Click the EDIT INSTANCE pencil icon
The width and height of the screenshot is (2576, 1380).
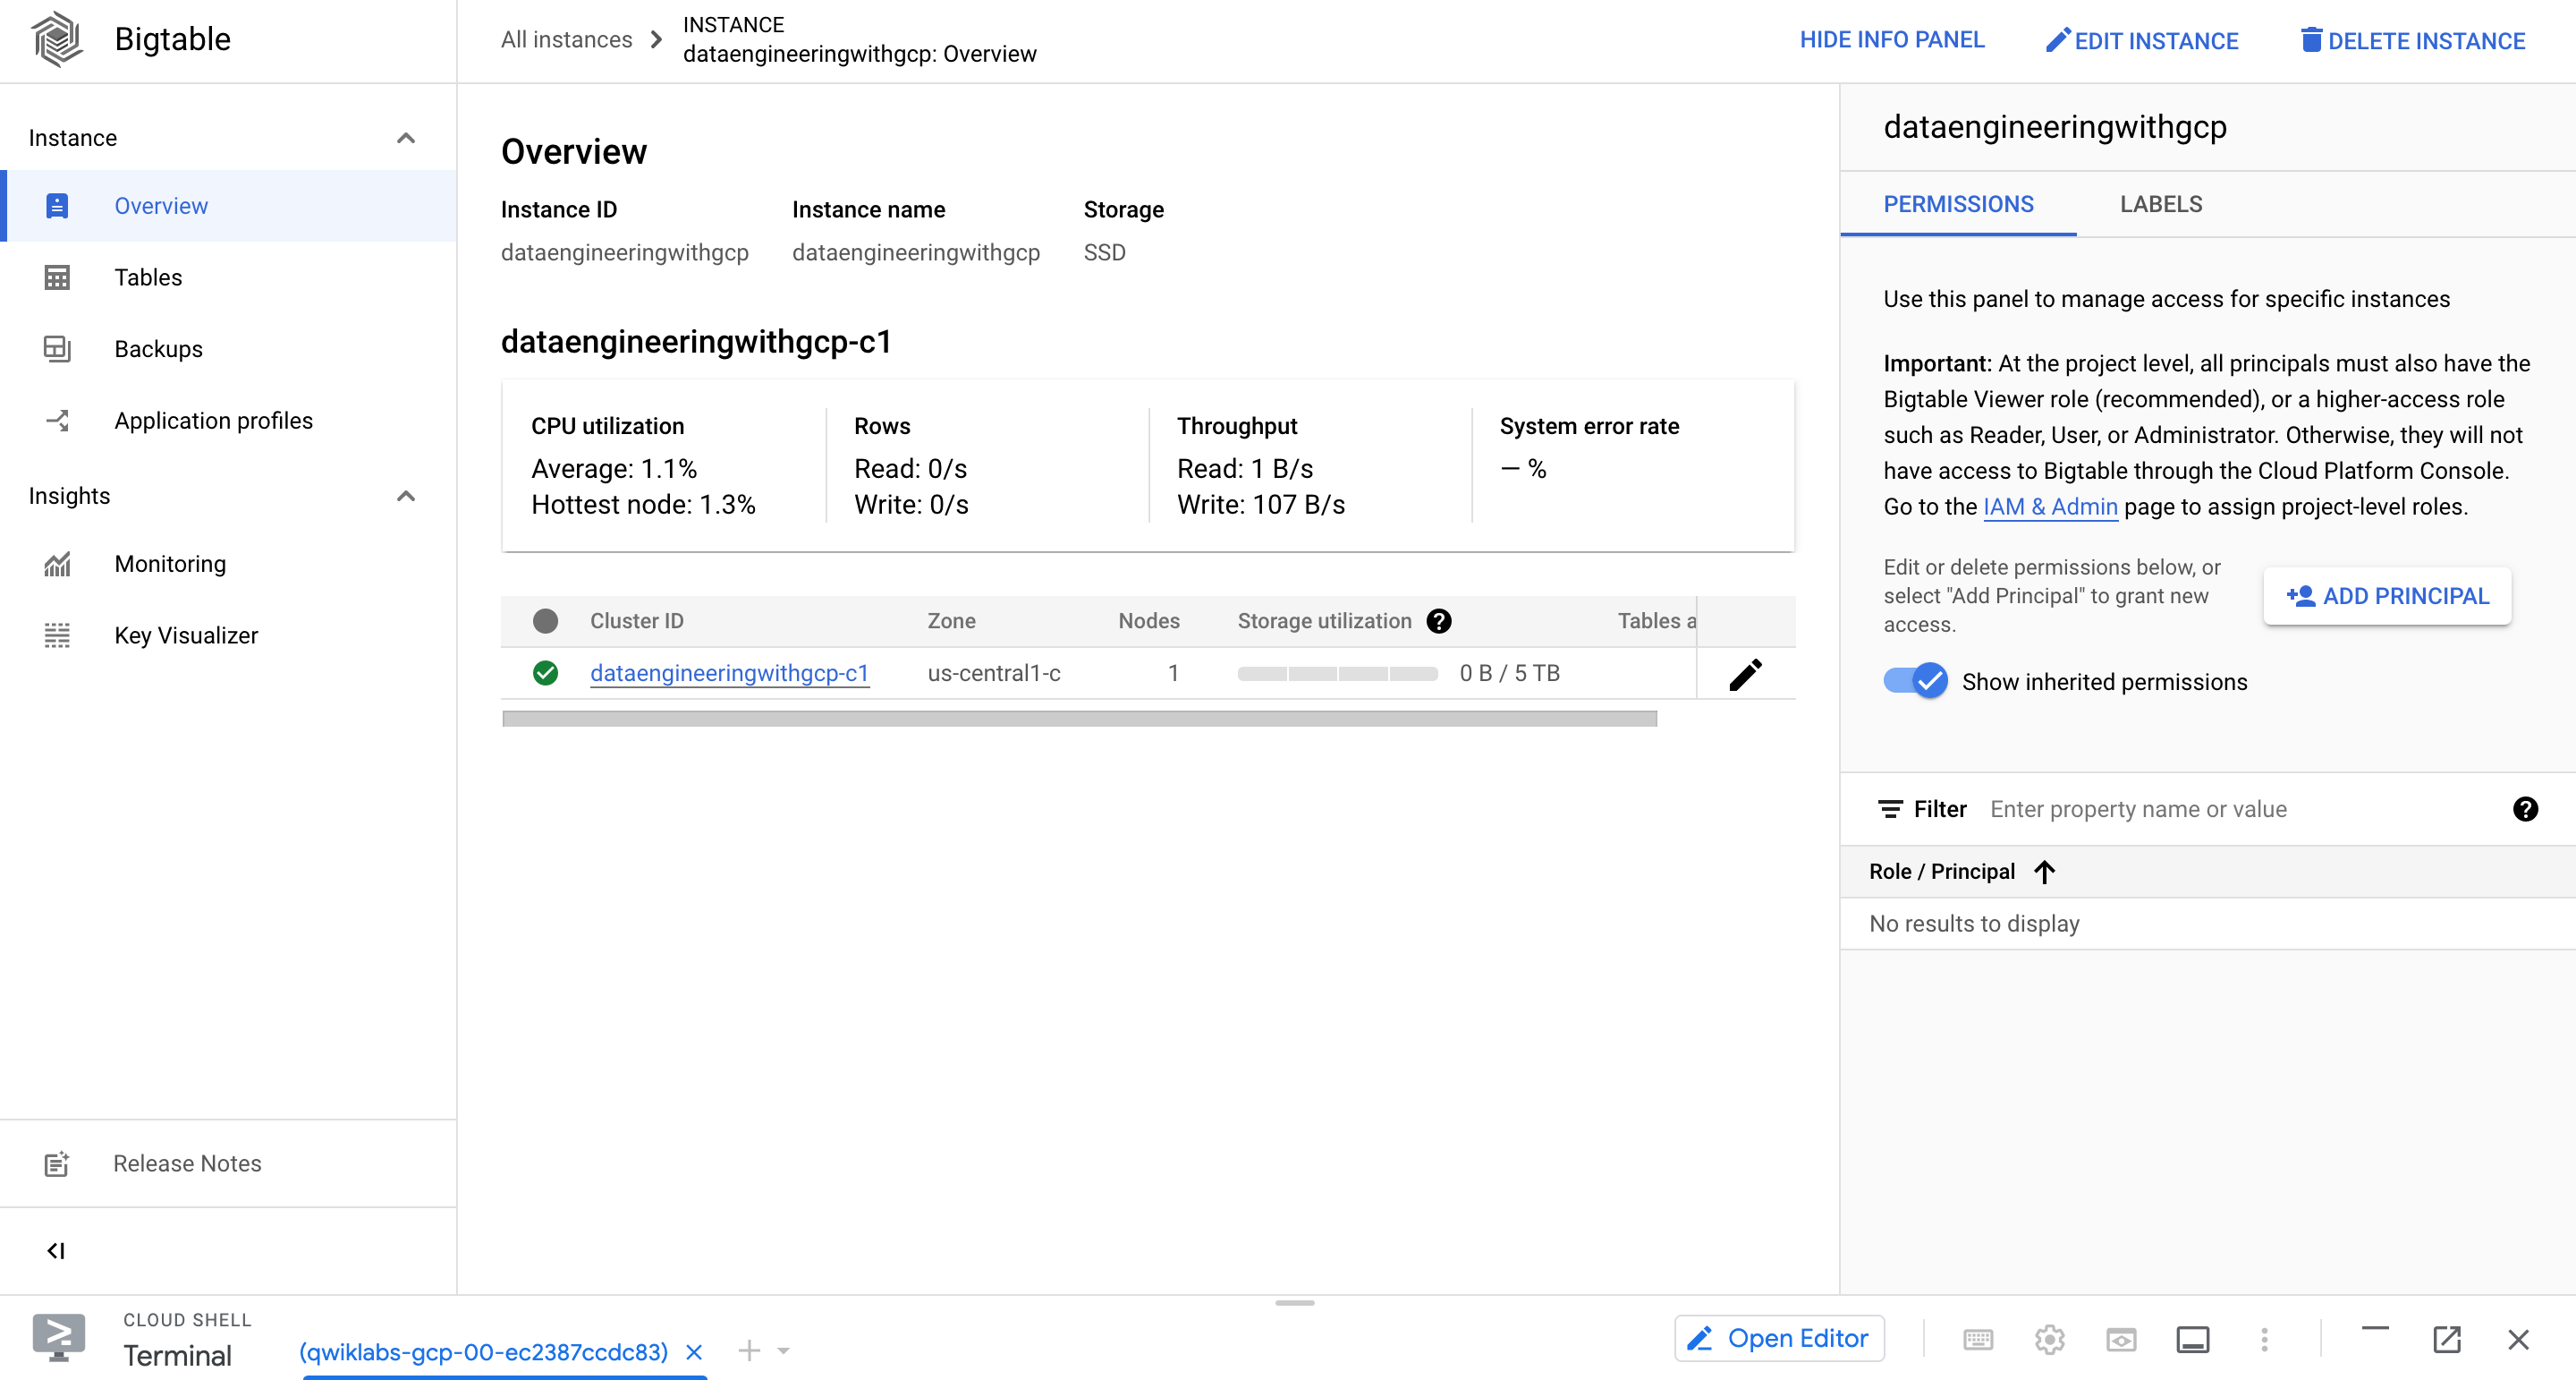2057,40
